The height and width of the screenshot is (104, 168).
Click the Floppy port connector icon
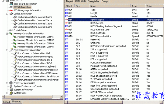15,57
